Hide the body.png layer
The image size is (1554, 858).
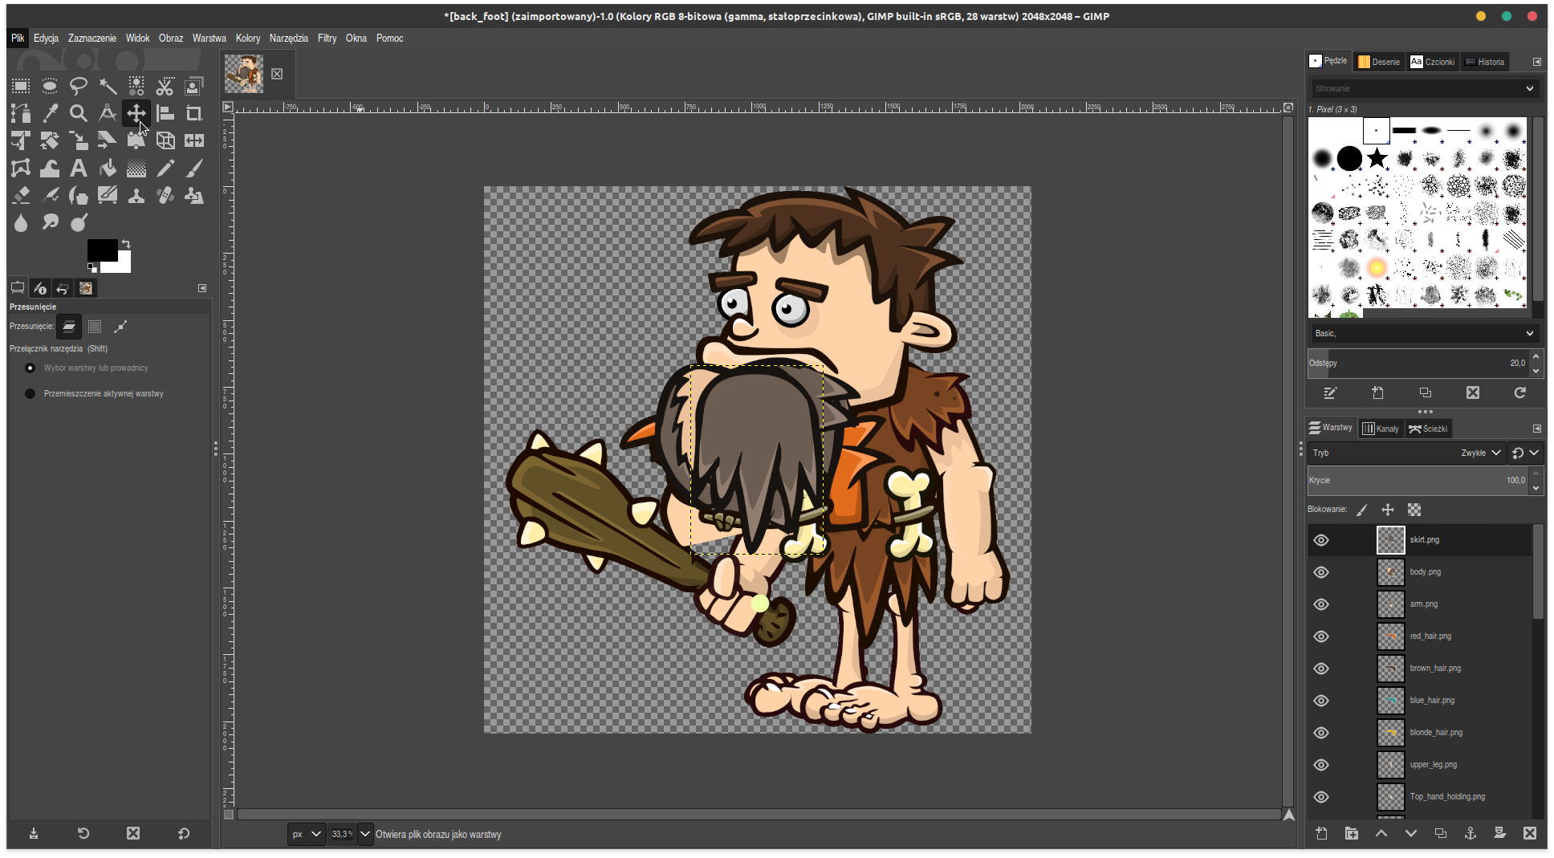(1321, 572)
